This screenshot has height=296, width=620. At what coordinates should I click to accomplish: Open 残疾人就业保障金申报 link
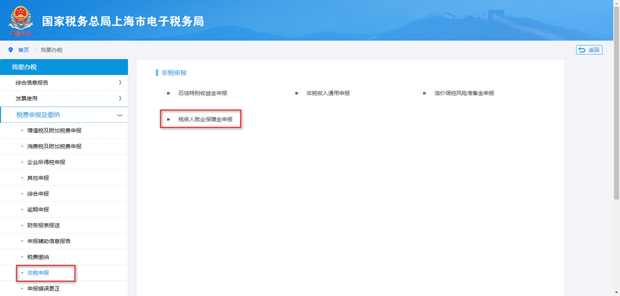pyautogui.click(x=205, y=119)
